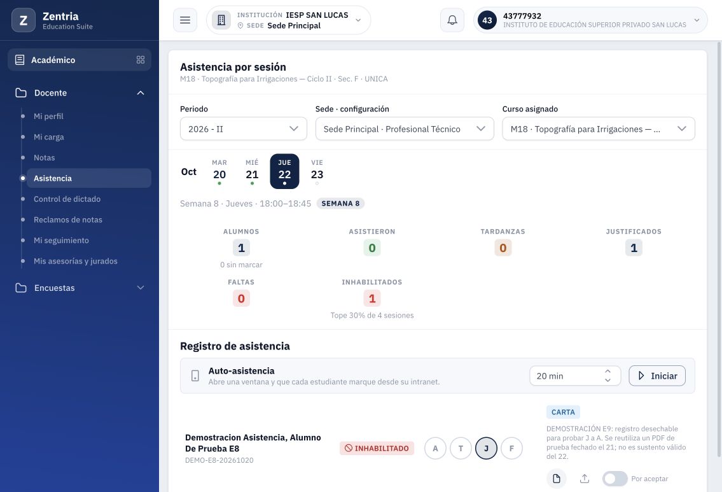Click the Zentria Z logo

24,20
